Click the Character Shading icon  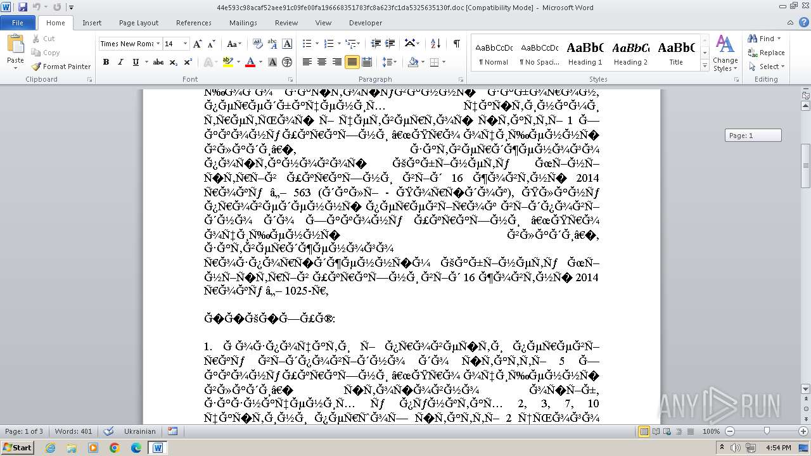point(272,62)
